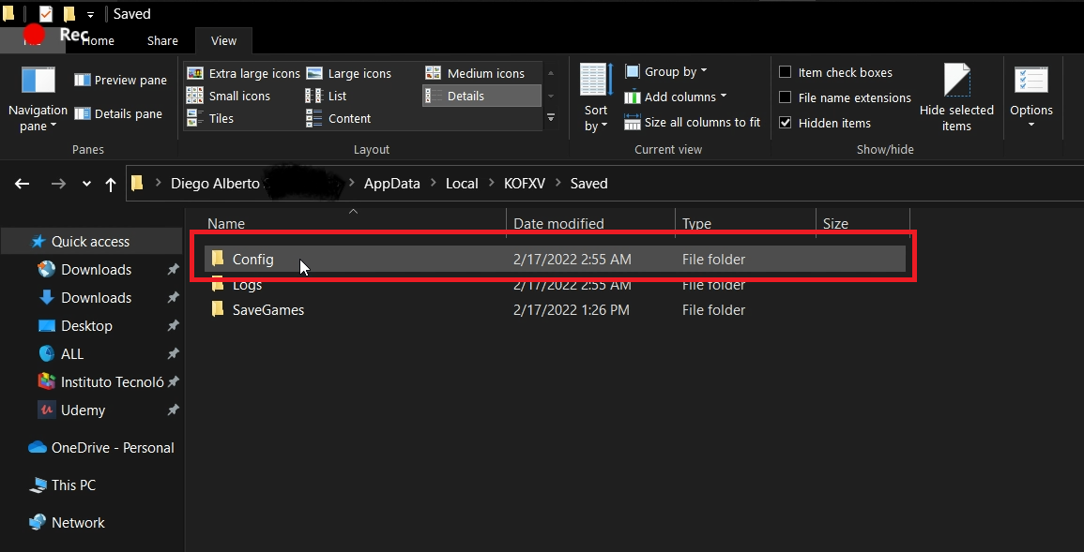Click the Details pane icon
Image resolution: width=1084 pixels, height=552 pixels.
[x=83, y=114]
